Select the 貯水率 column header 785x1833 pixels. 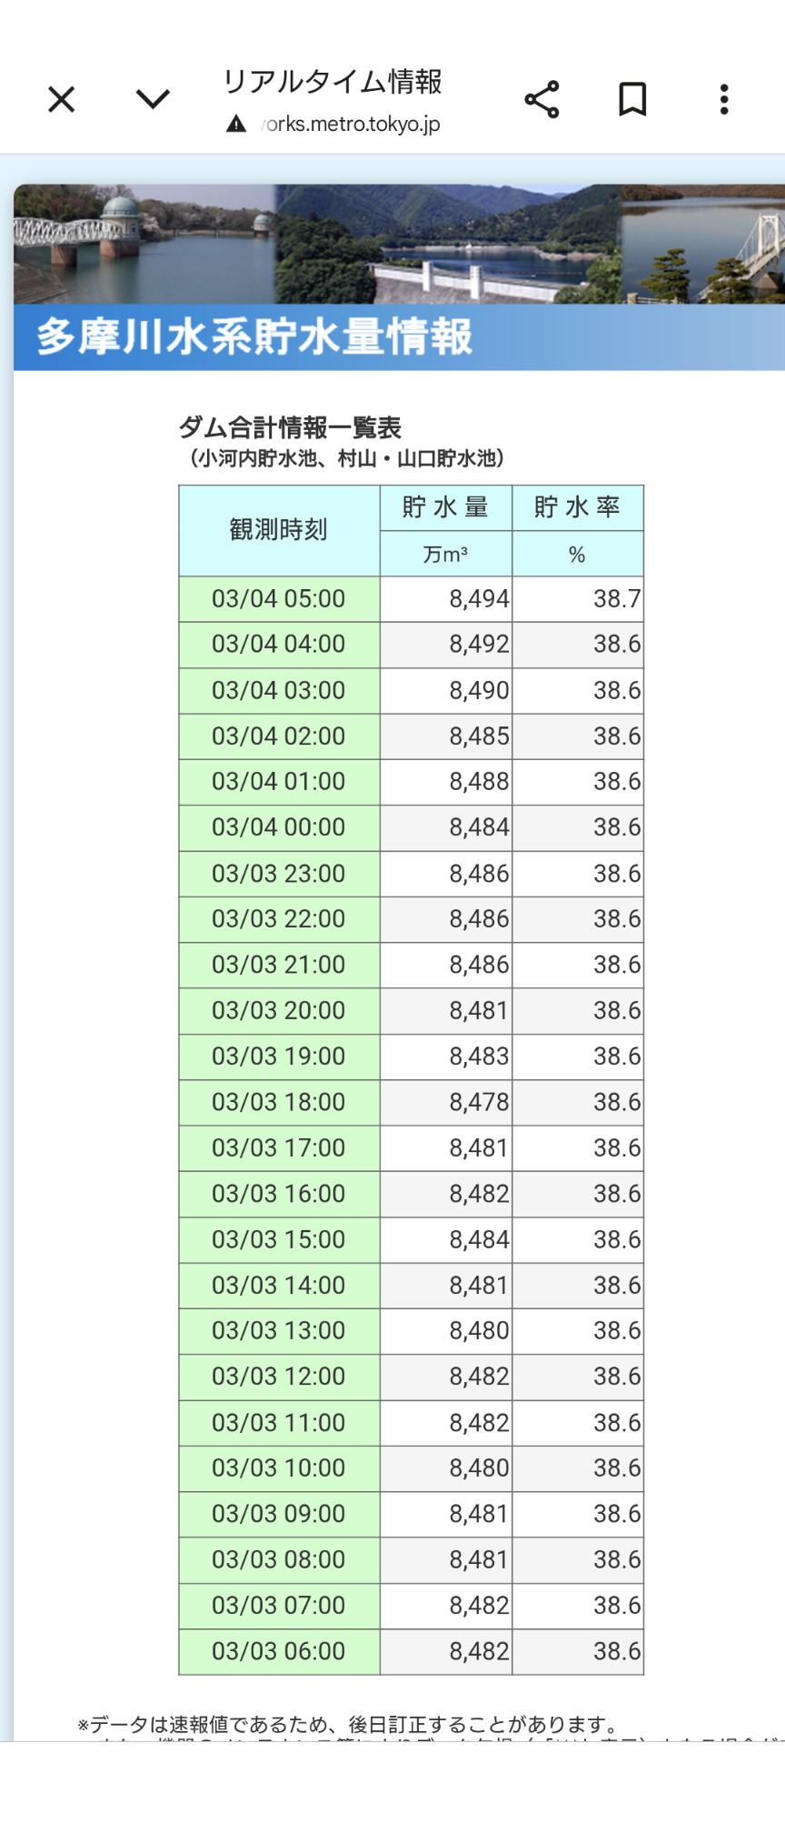click(x=577, y=507)
